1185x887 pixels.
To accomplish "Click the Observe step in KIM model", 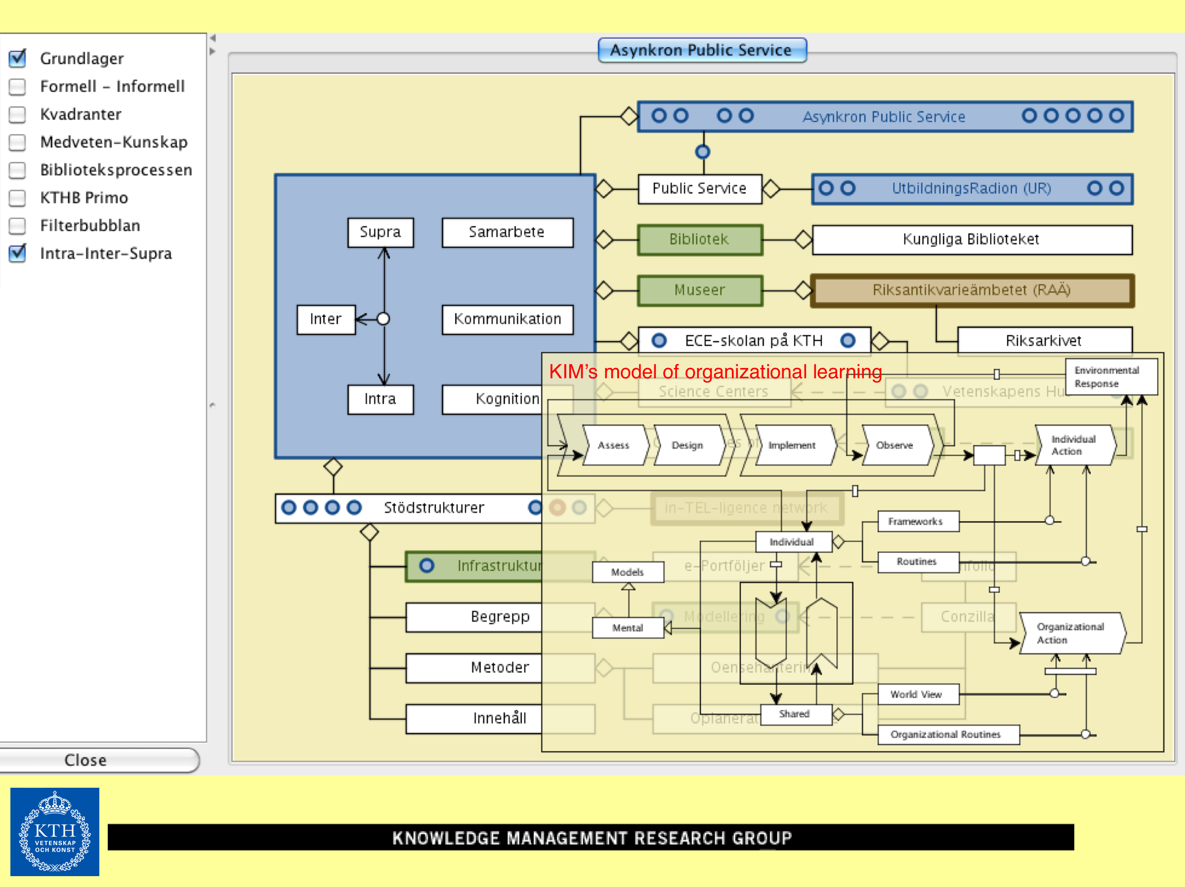I will 894,445.
